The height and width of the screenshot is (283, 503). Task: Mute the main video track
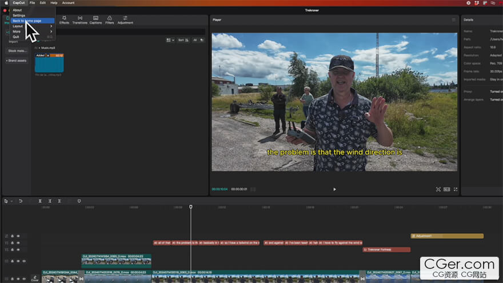[24, 279]
